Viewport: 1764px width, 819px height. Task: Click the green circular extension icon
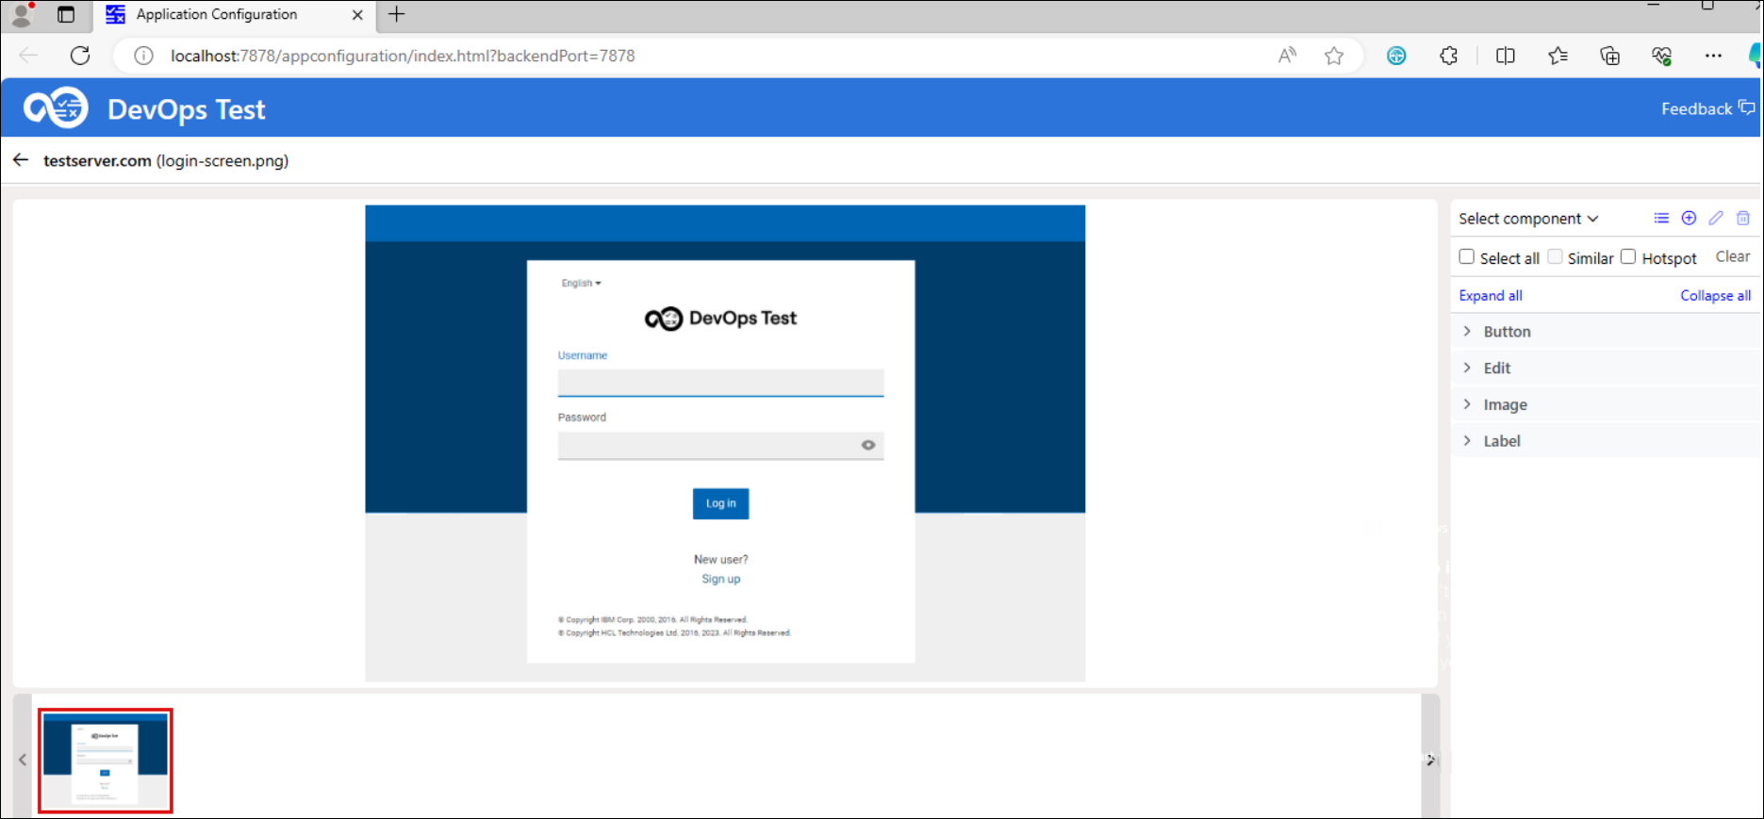[x=1396, y=56]
